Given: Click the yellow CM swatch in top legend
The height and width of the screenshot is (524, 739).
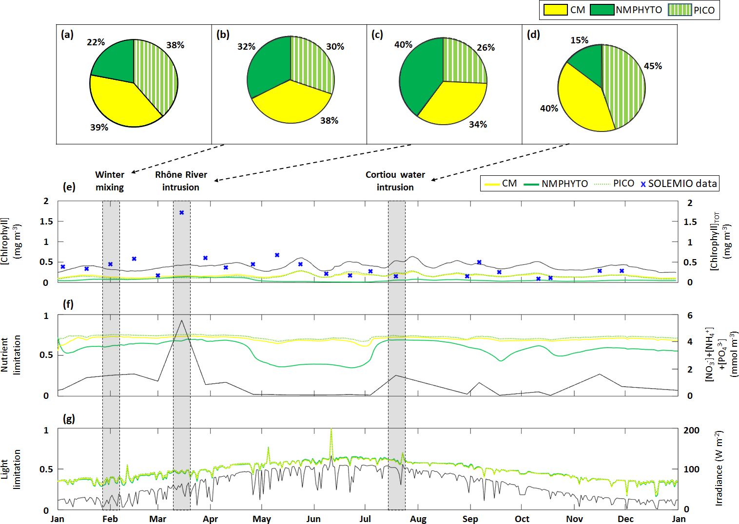Looking at the screenshot, I should coord(555,10).
